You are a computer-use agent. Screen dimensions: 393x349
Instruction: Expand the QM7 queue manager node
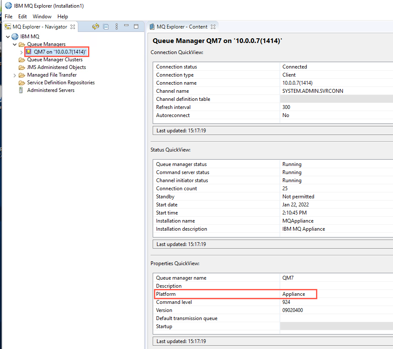pyautogui.click(x=22, y=52)
